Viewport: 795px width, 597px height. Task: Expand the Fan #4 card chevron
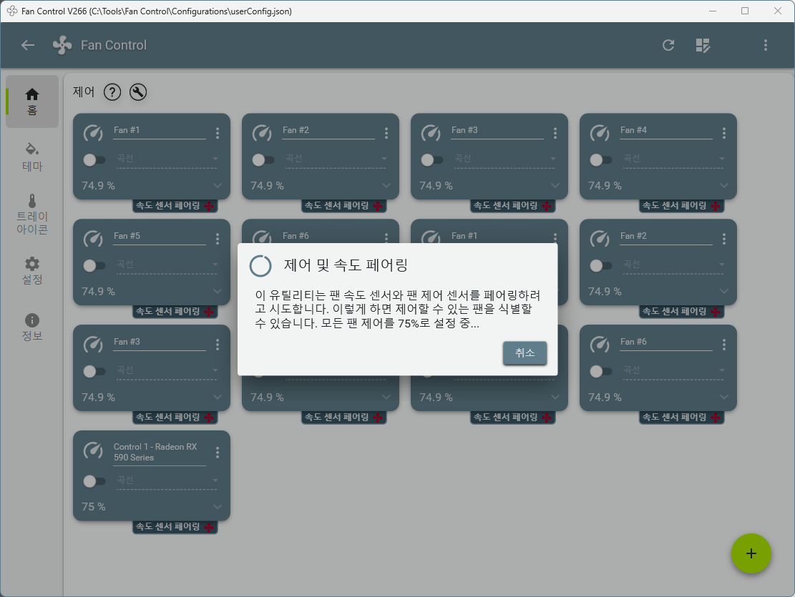(x=724, y=186)
